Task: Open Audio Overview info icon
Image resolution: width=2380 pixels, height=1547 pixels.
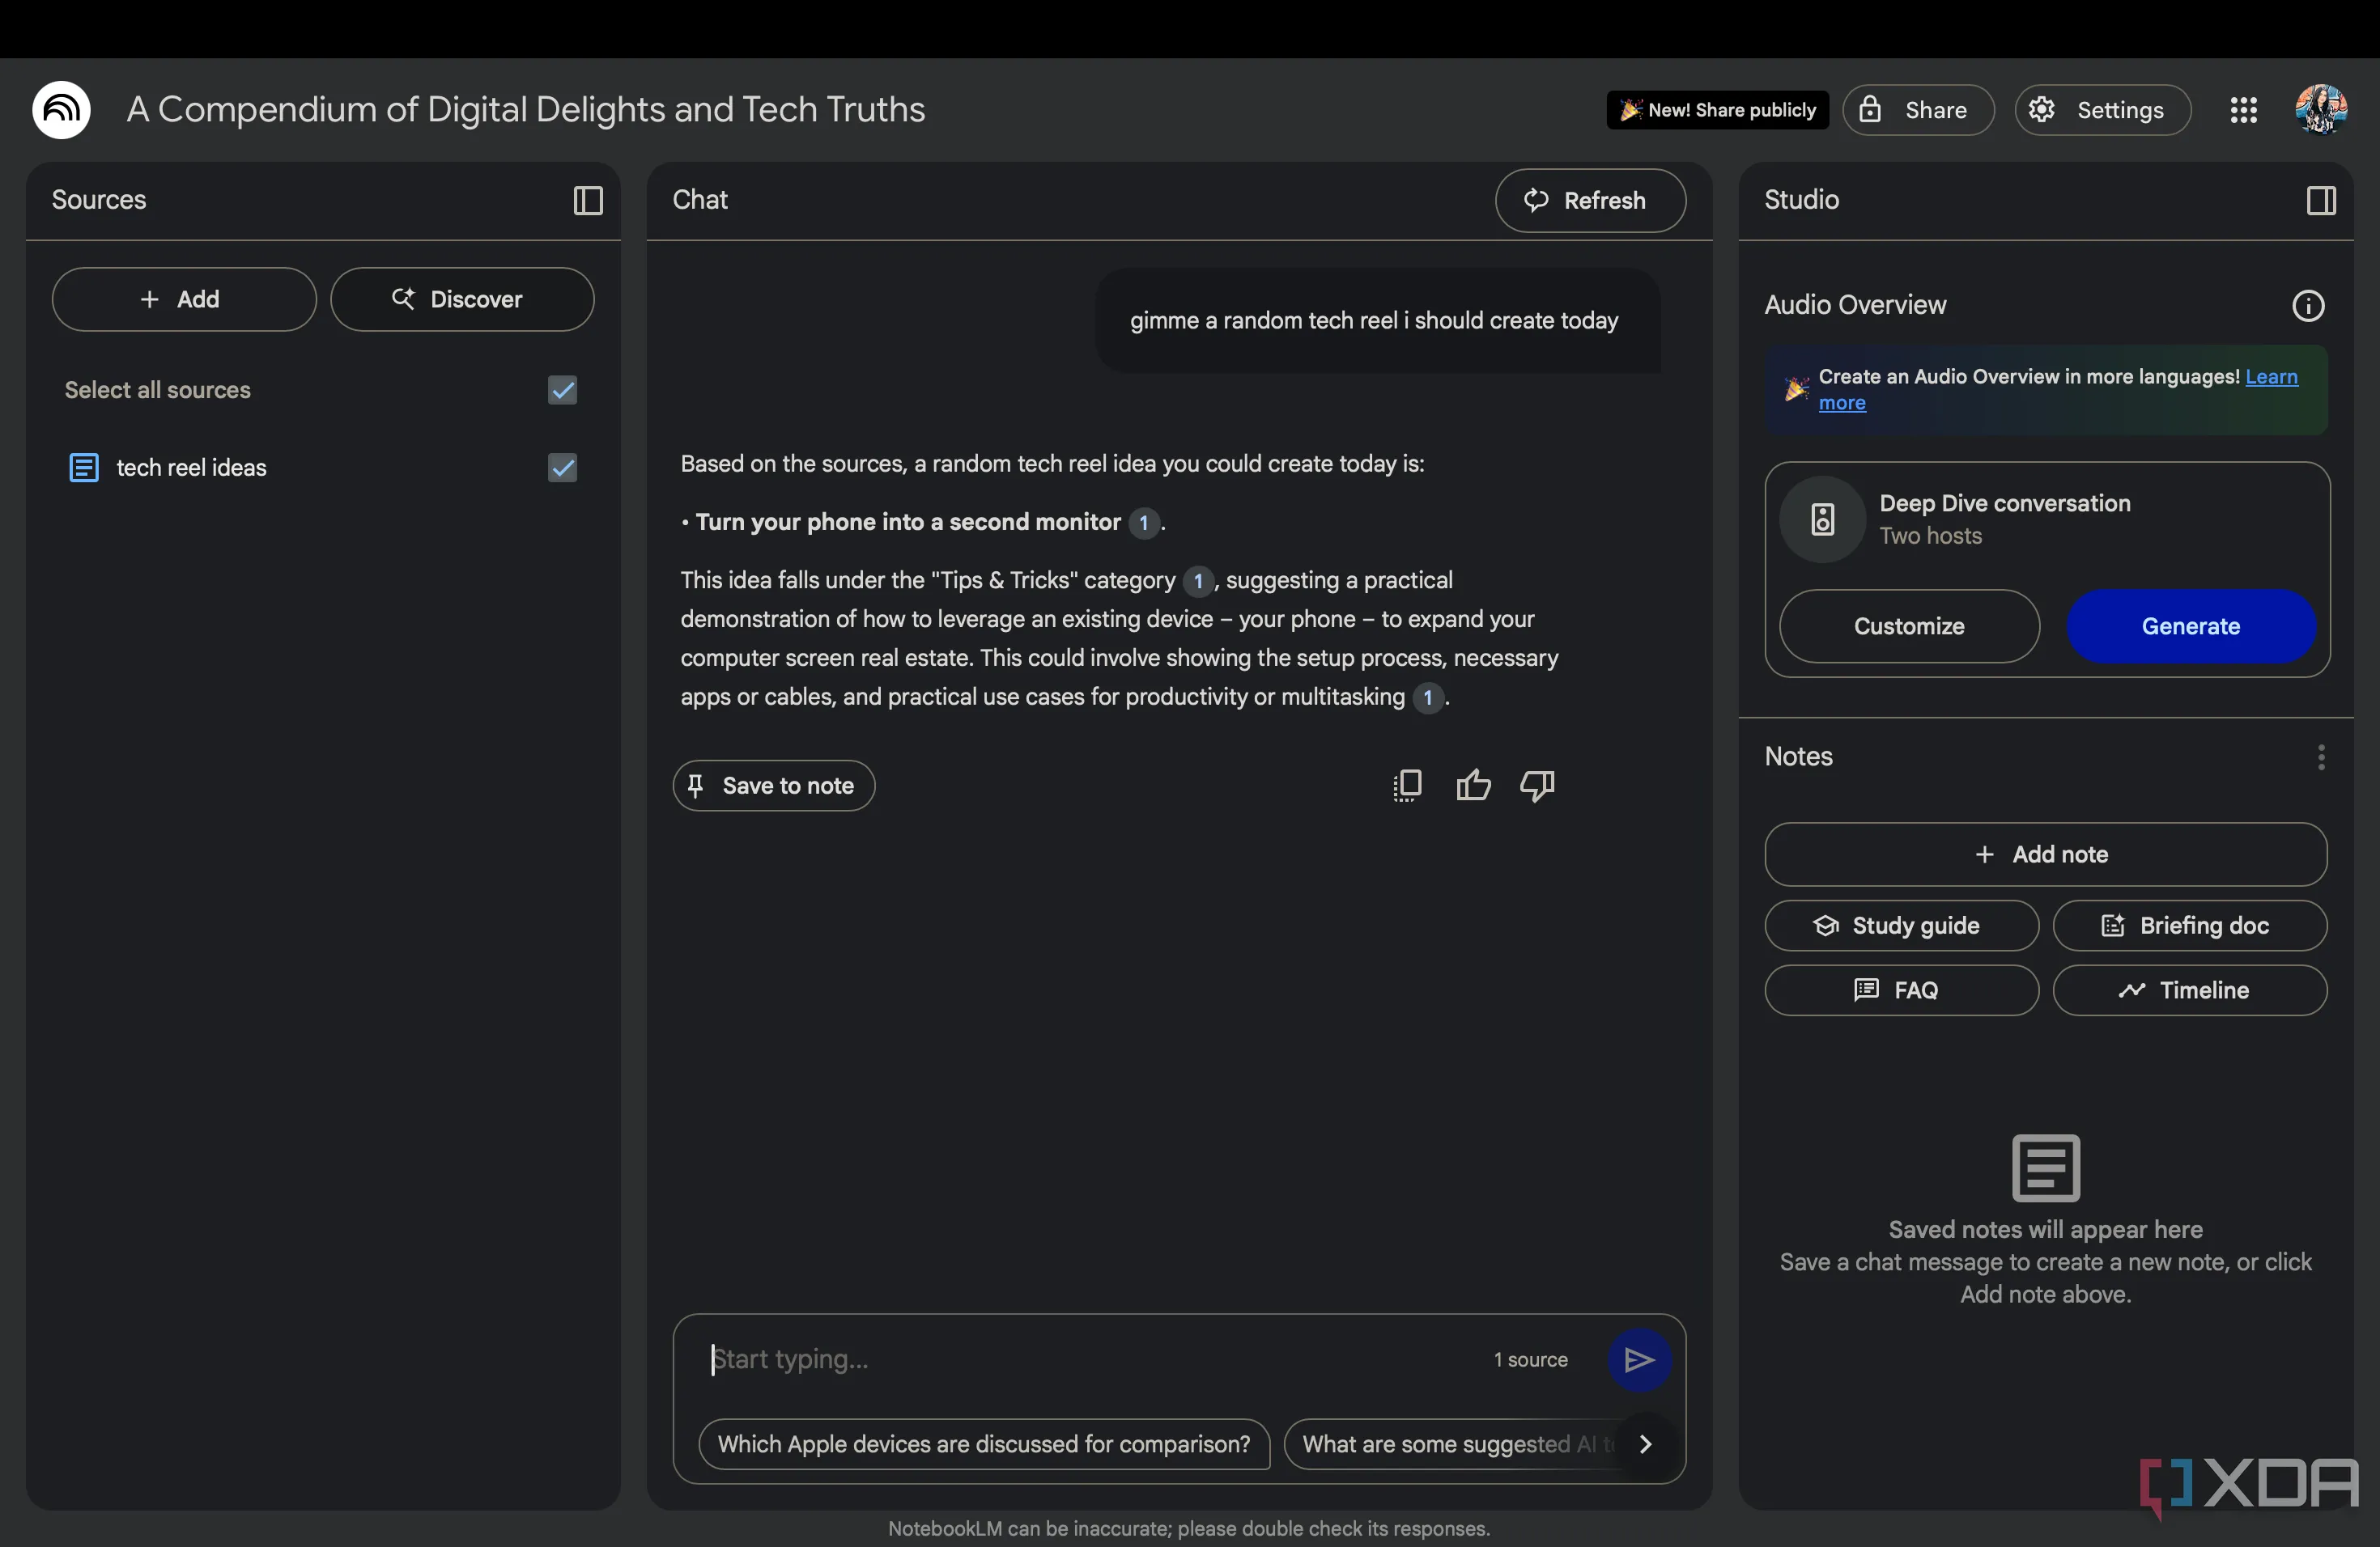Action: [2308, 306]
